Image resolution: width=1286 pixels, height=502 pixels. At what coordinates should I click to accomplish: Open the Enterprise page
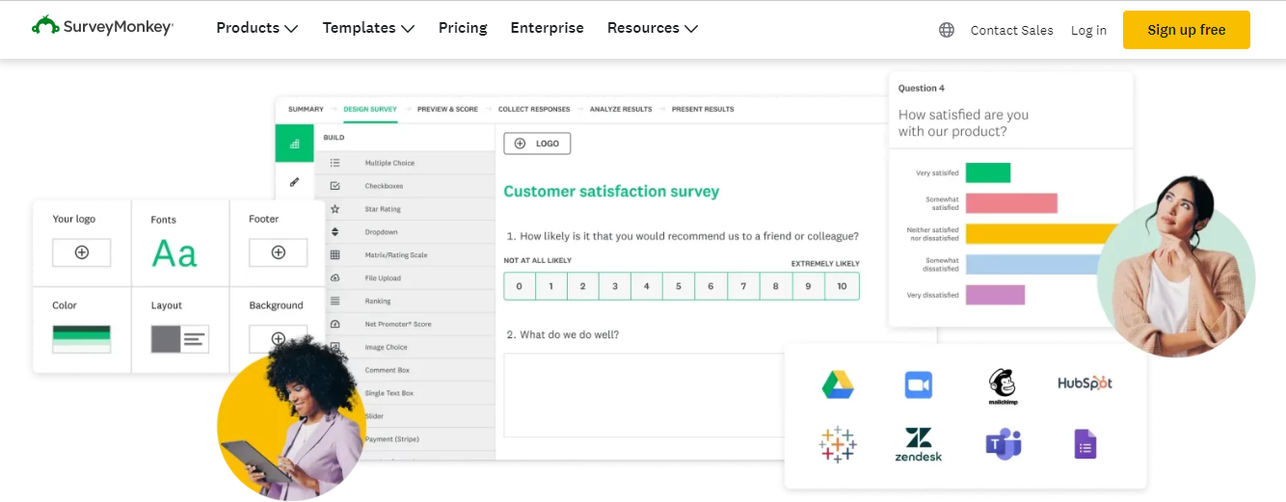(547, 28)
